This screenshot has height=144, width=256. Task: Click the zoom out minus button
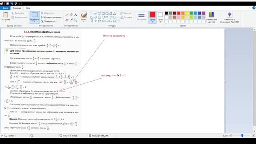pos(231,136)
